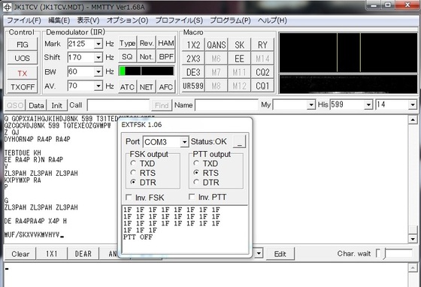This screenshot has height=287, width=421.
Task: Run the UR599 macro
Action: click(193, 86)
